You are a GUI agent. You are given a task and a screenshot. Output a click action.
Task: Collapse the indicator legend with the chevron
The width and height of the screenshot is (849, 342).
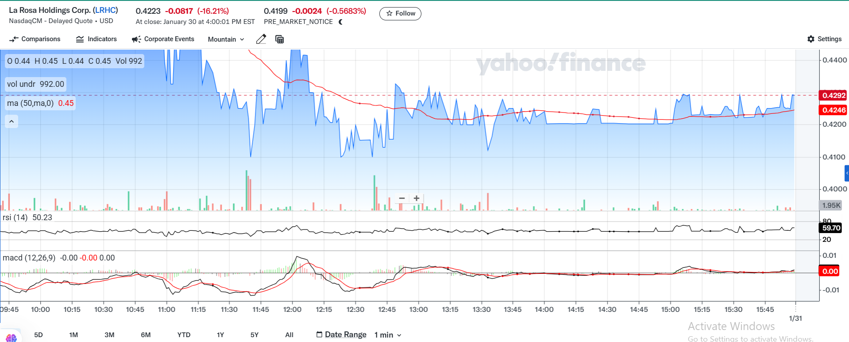[x=12, y=121]
